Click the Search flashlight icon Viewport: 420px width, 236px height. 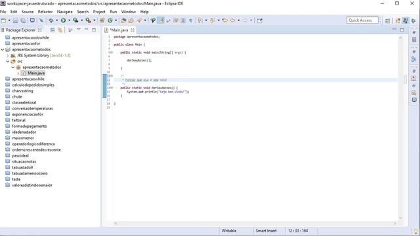tap(139, 20)
